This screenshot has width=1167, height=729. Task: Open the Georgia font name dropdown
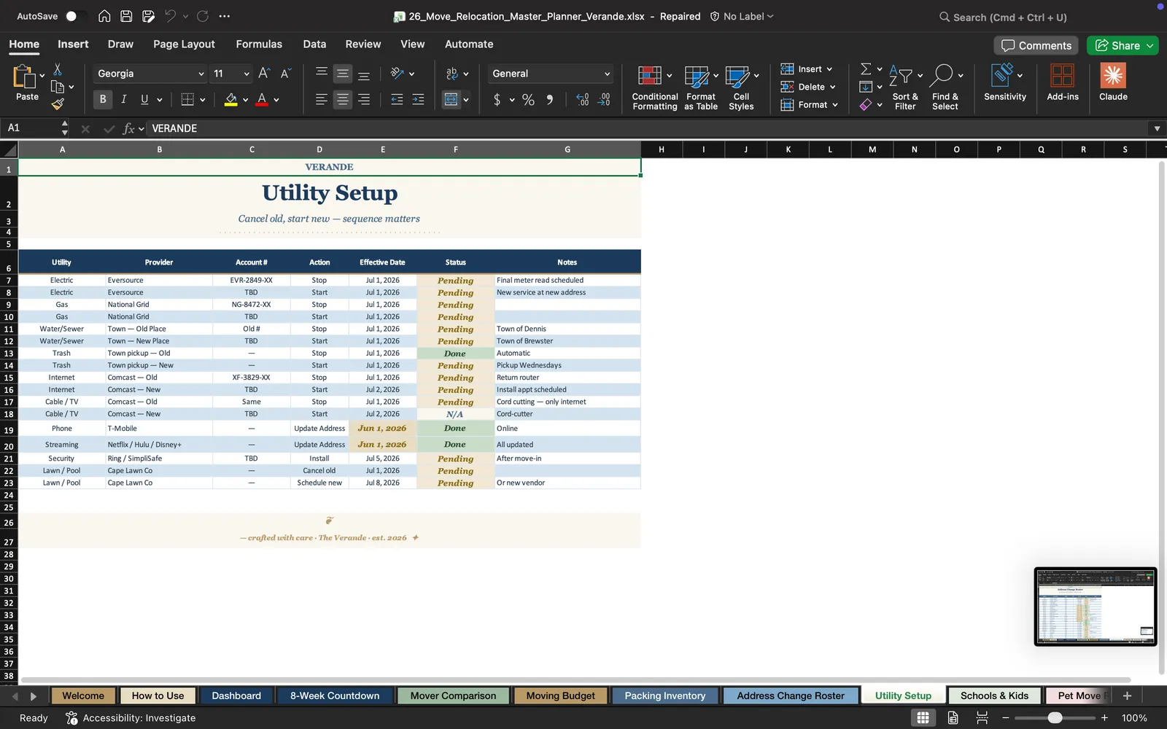(150, 74)
